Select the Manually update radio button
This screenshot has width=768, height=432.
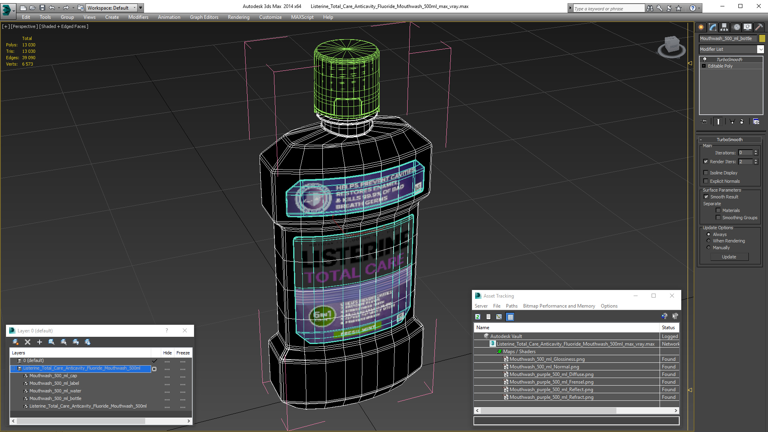[709, 248]
